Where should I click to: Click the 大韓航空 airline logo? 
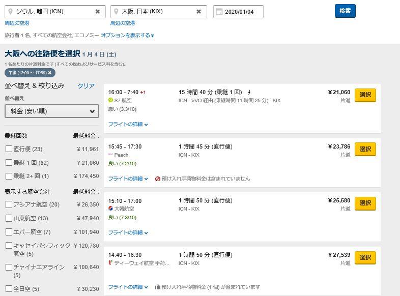(110, 209)
